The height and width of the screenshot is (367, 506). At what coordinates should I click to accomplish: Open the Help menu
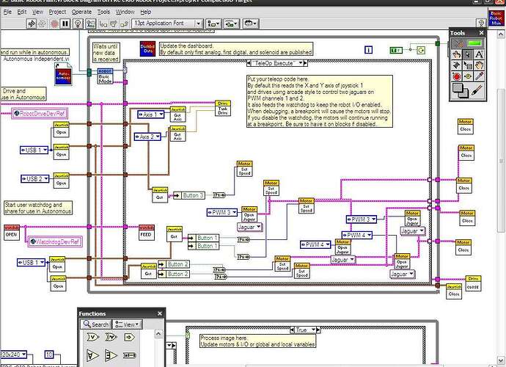click(145, 12)
